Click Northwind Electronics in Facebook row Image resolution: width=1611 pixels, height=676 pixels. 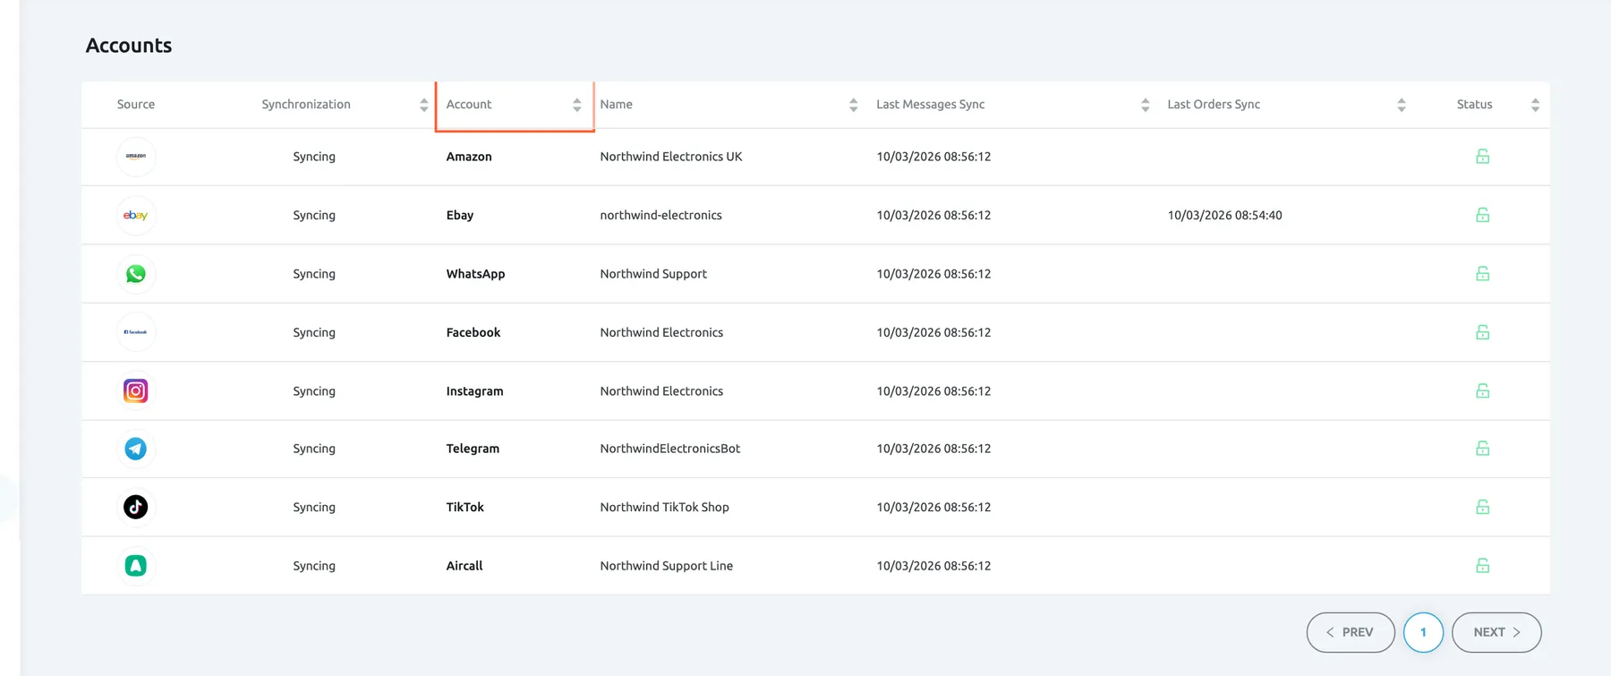pos(661,332)
